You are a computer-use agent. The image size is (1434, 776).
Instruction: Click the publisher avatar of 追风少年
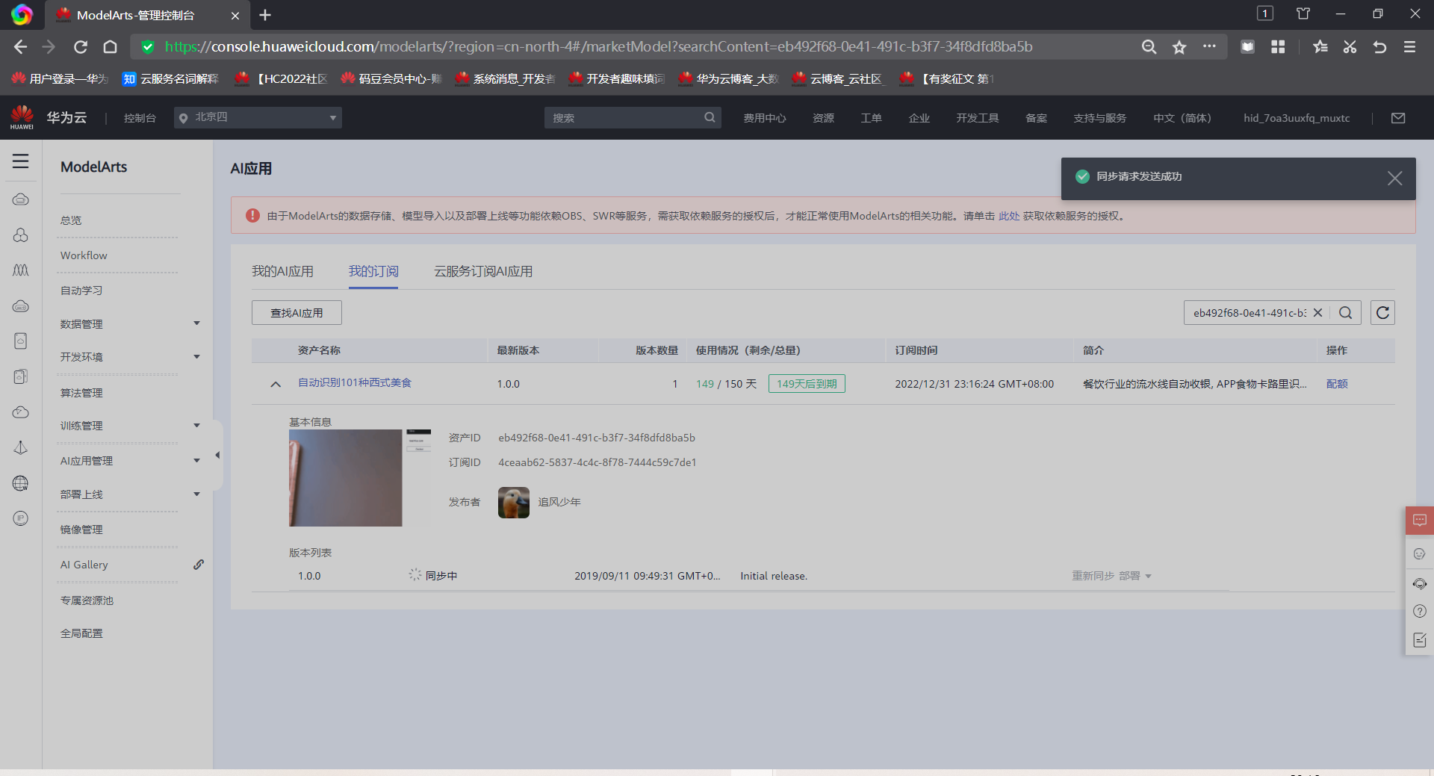click(x=514, y=503)
